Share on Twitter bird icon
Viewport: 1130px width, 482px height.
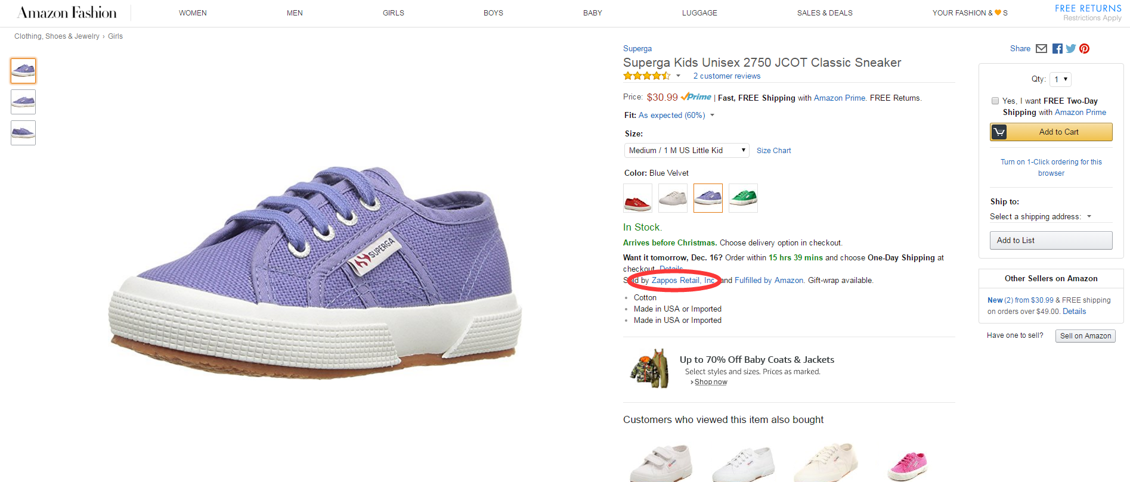[1071, 49]
